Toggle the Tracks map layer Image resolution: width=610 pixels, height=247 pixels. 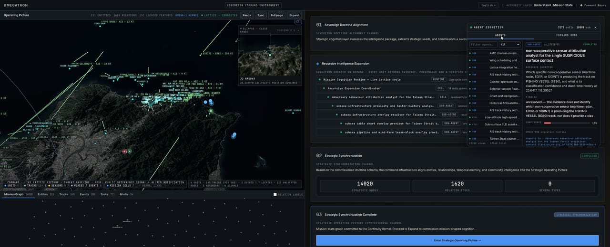coord(34,185)
